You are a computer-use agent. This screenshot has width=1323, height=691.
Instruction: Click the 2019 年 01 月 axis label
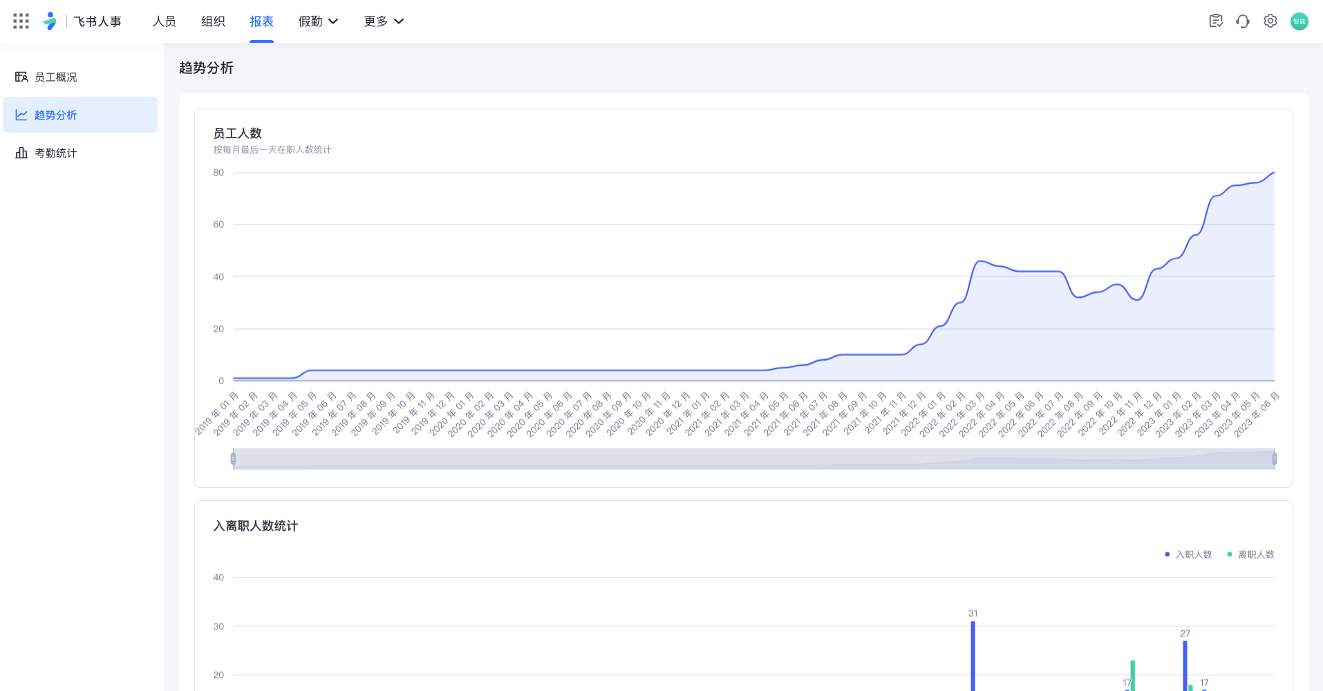216,413
